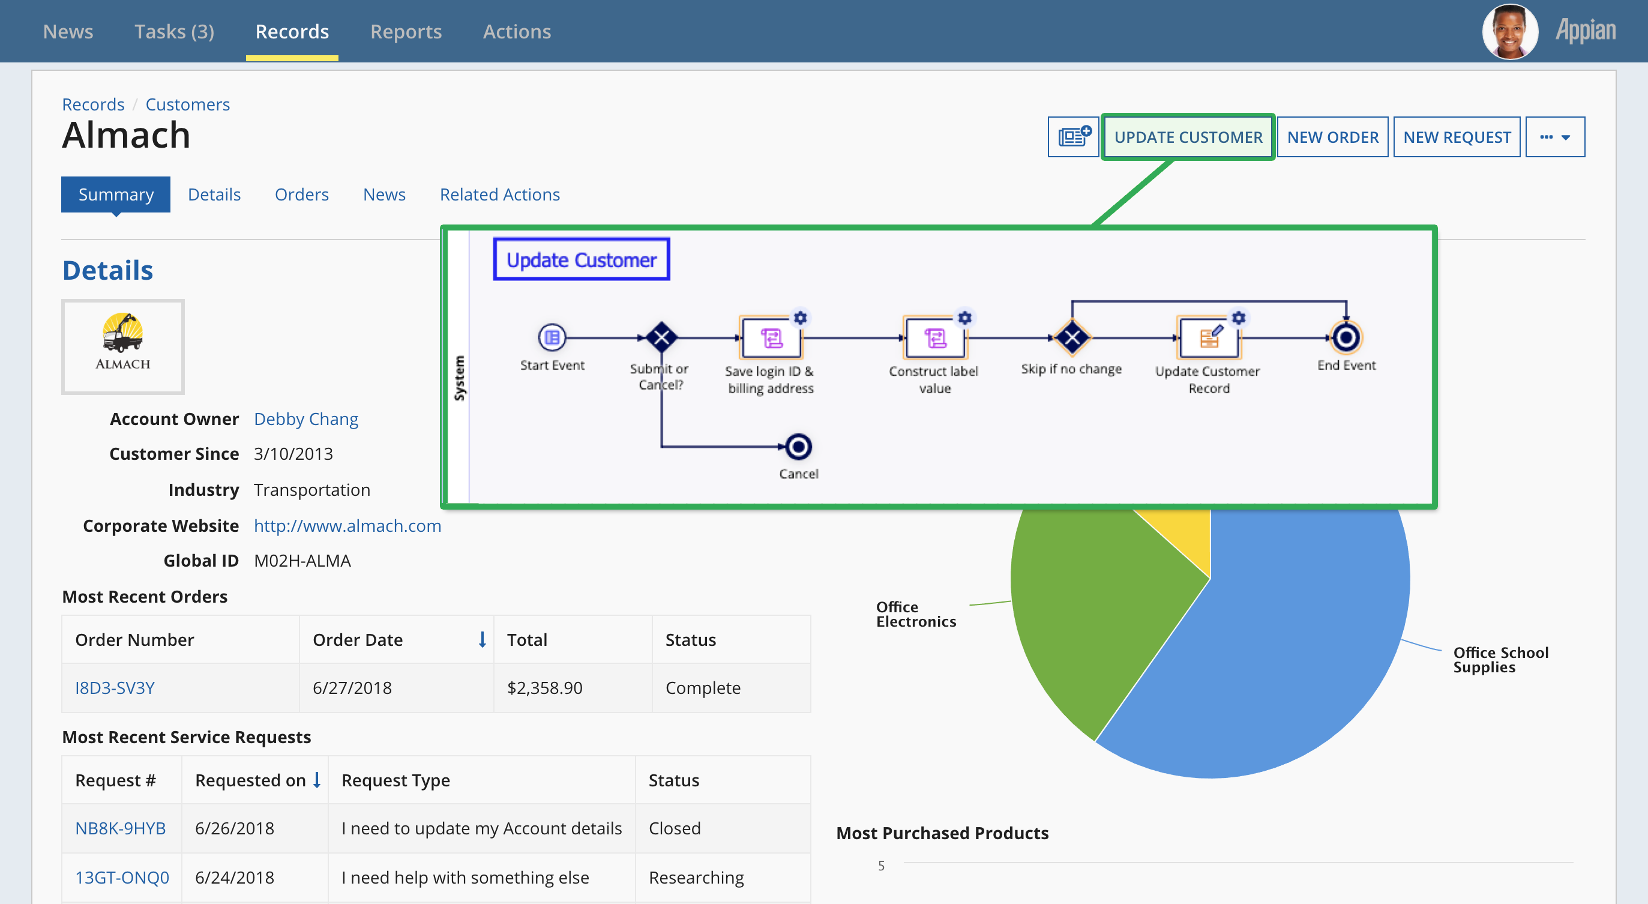The image size is (1648, 904).
Task: Select the End Event node
Action: pos(1346,337)
